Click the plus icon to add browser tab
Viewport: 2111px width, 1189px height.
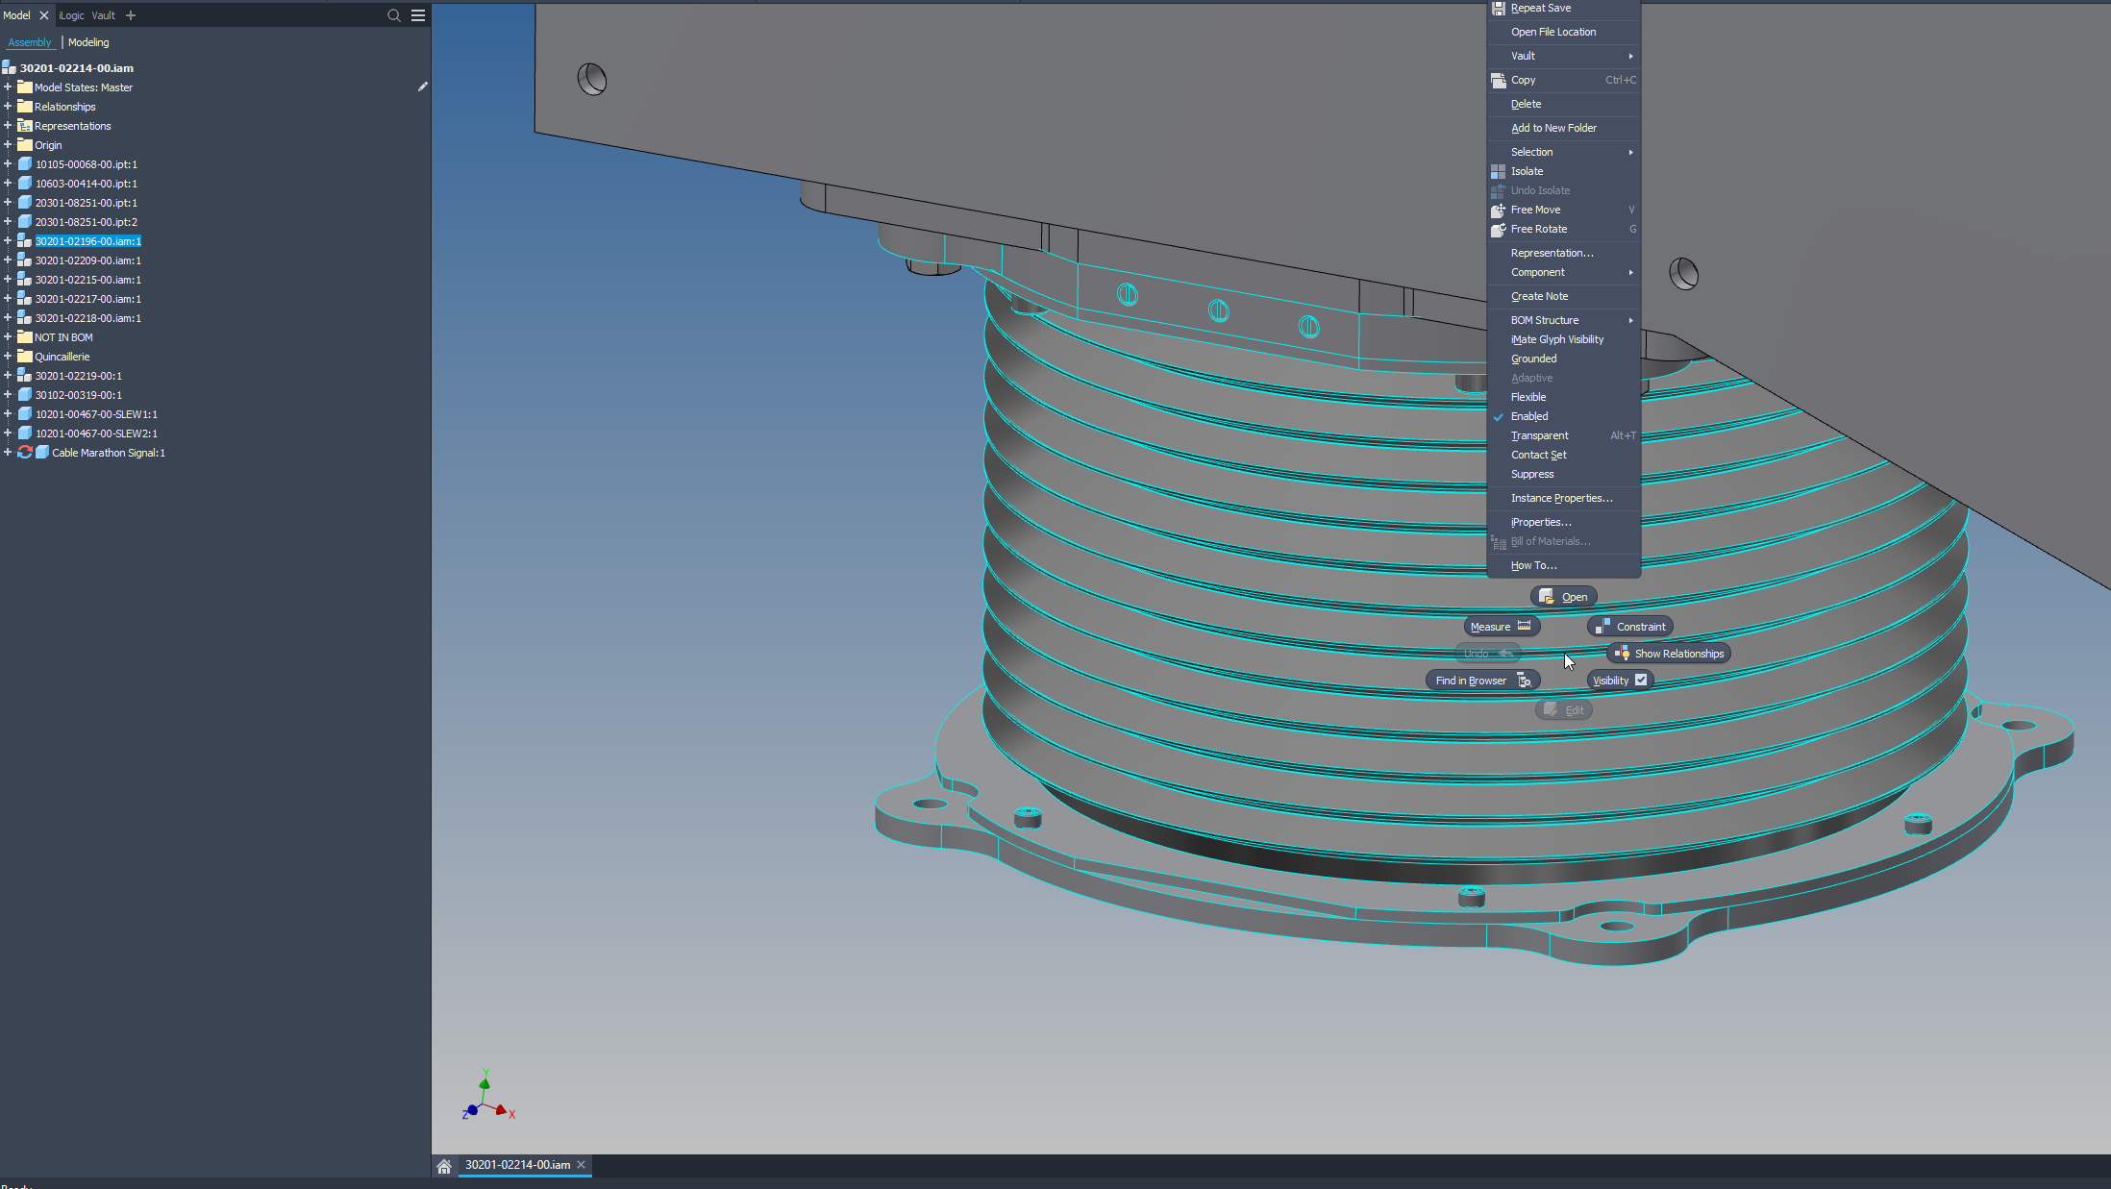point(131,15)
